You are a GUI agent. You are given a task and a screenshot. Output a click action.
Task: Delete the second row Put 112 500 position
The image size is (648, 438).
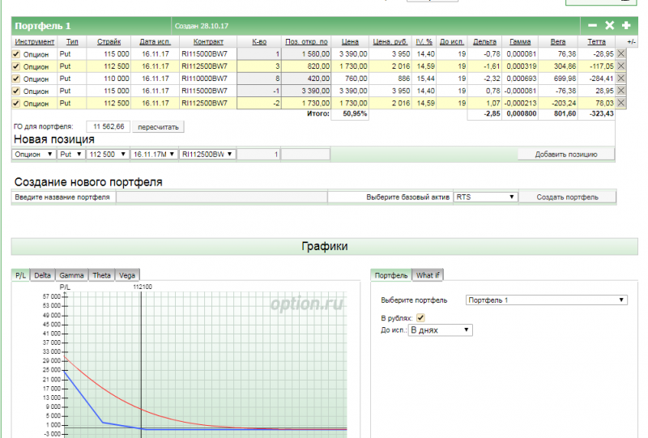pos(621,66)
